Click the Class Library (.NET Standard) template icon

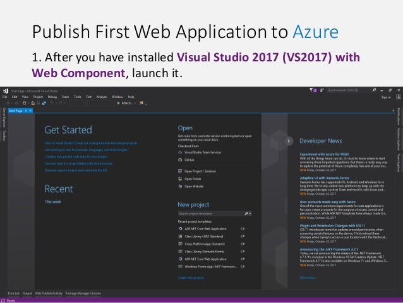click(181, 237)
